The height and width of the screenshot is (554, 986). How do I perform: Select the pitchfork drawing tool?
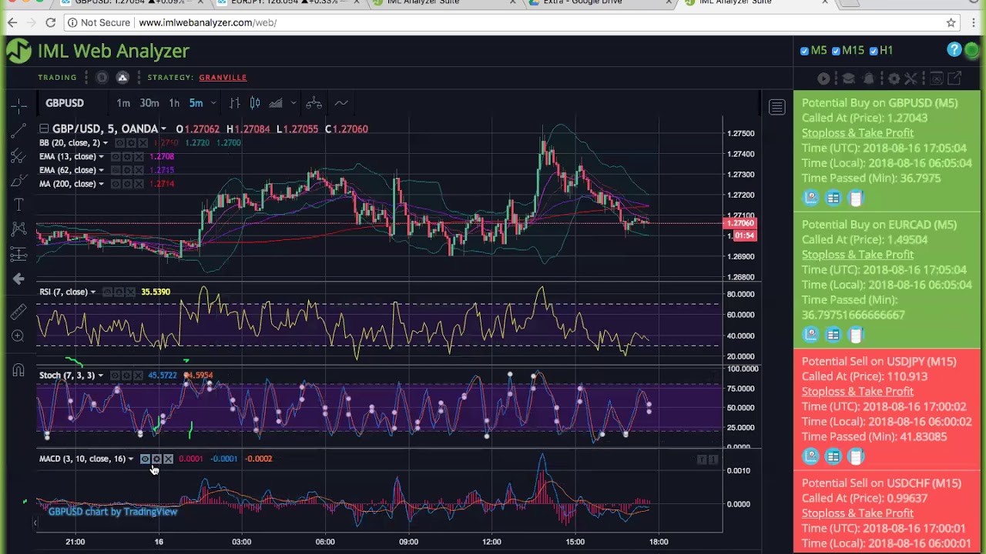(x=18, y=156)
